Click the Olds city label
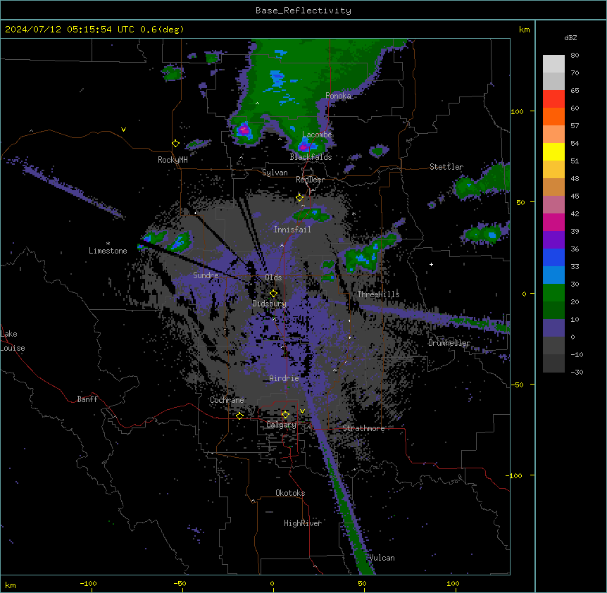 pos(273,277)
